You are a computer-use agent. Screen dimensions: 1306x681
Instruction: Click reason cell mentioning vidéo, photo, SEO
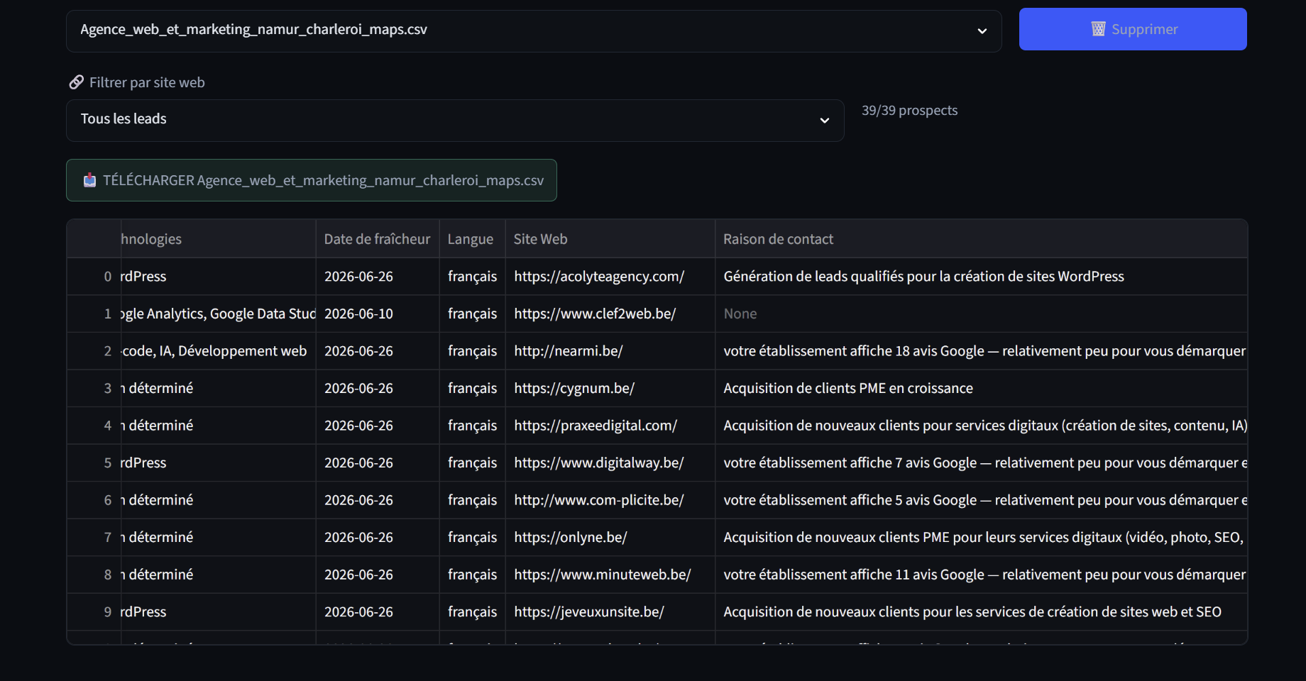(981, 537)
